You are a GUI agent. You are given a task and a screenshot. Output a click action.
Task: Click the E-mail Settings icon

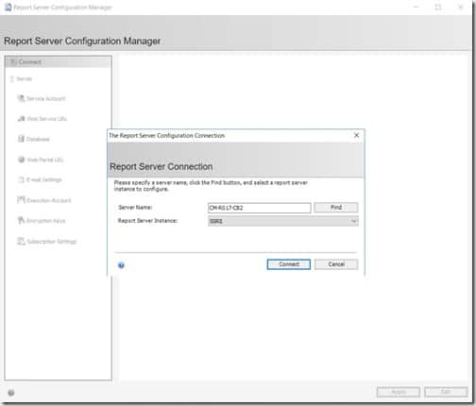pyautogui.click(x=21, y=179)
